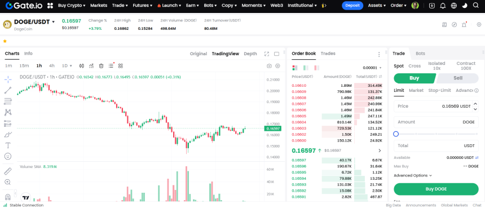485x208 pixels.
Task: Open Web3 link in navigation
Action: point(276,5)
